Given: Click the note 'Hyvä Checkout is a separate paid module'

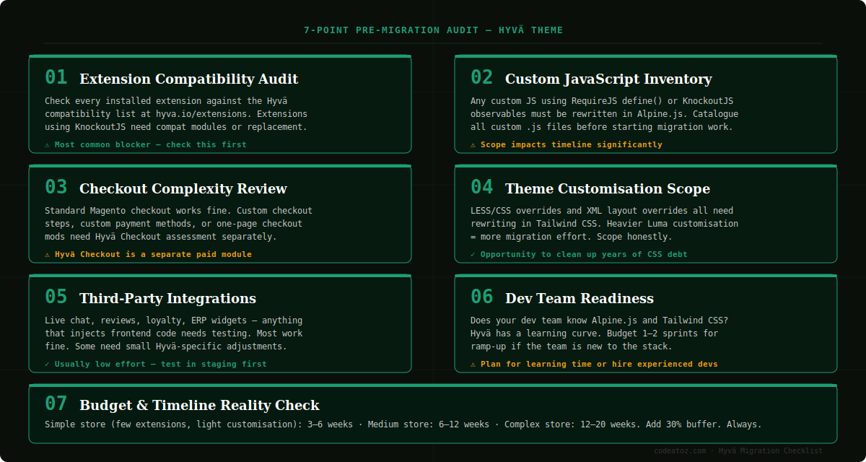Looking at the screenshot, I should (154, 254).
